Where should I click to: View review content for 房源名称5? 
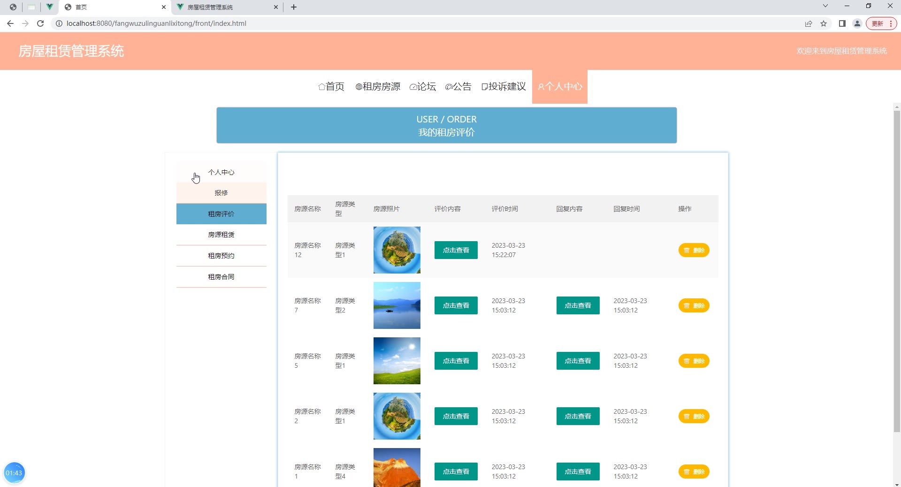coord(456,361)
